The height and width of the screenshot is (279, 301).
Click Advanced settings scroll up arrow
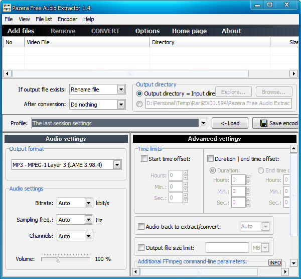293,148
